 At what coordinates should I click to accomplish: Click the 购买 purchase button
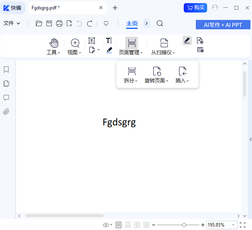coord(195,8)
